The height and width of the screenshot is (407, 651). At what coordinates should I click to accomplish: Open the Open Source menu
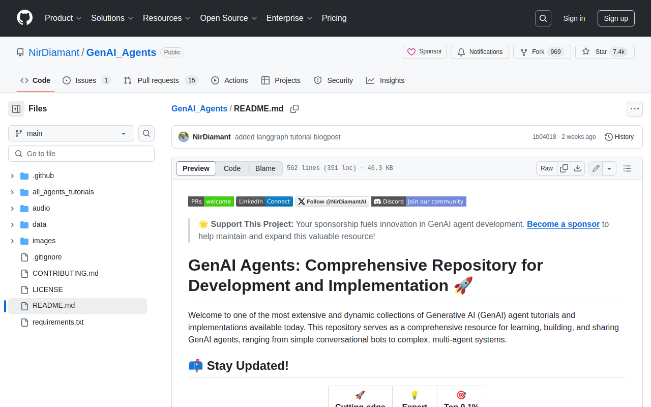click(x=229, y=18)
